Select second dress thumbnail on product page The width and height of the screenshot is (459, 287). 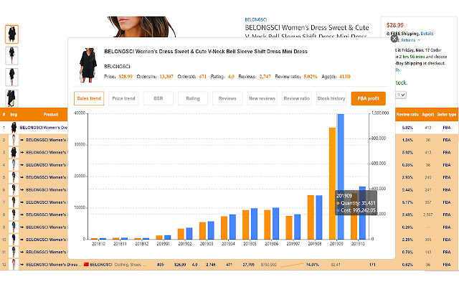click(x=11, y=56)
